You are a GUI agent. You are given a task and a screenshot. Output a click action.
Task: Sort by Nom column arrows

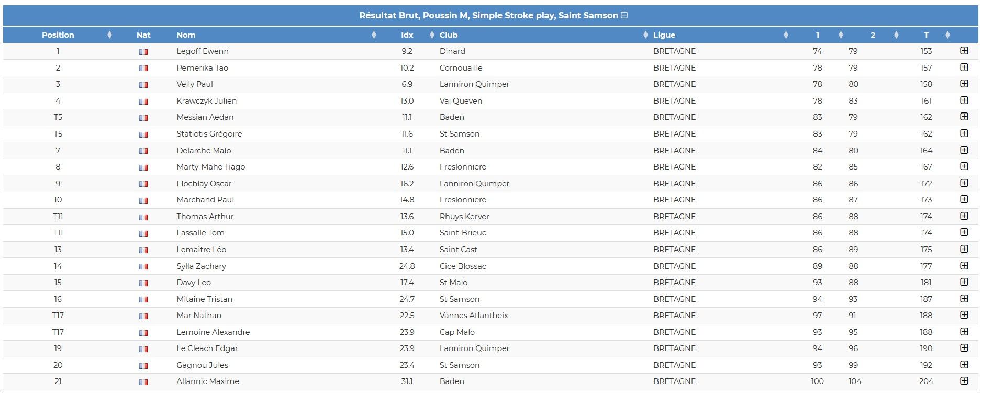[374, 35]
